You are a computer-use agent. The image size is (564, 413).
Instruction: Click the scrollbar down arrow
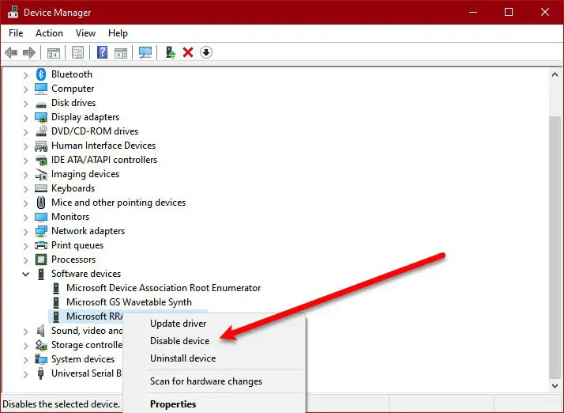[x=555, y=385]
